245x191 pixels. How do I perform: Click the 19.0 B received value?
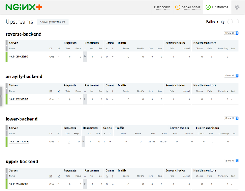point(163,142)
